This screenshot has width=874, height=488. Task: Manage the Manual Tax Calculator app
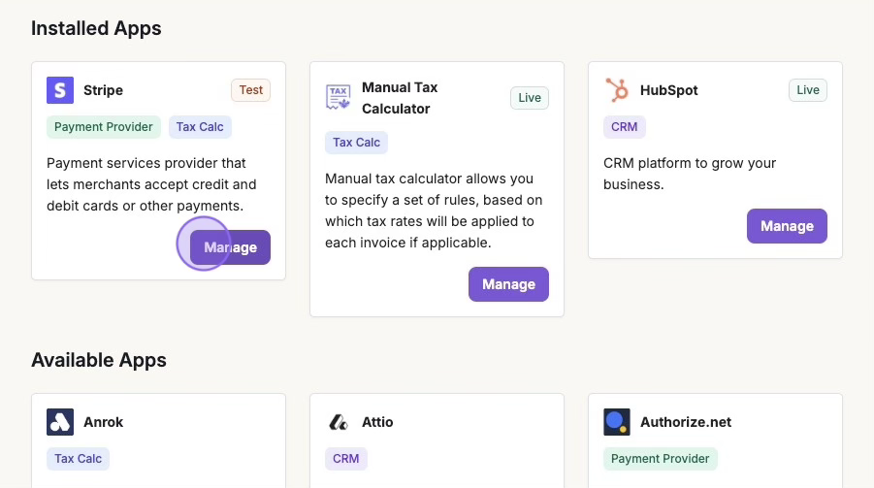(x=508, y=284)
